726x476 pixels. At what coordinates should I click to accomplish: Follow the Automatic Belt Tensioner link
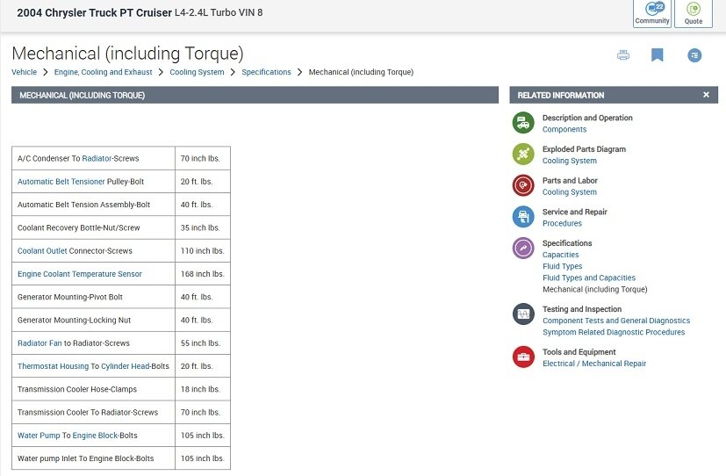point(61,182)
